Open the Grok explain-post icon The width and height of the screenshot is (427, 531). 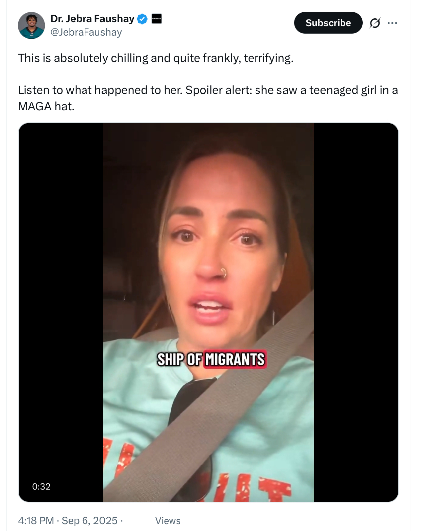[x=375, y=23]
